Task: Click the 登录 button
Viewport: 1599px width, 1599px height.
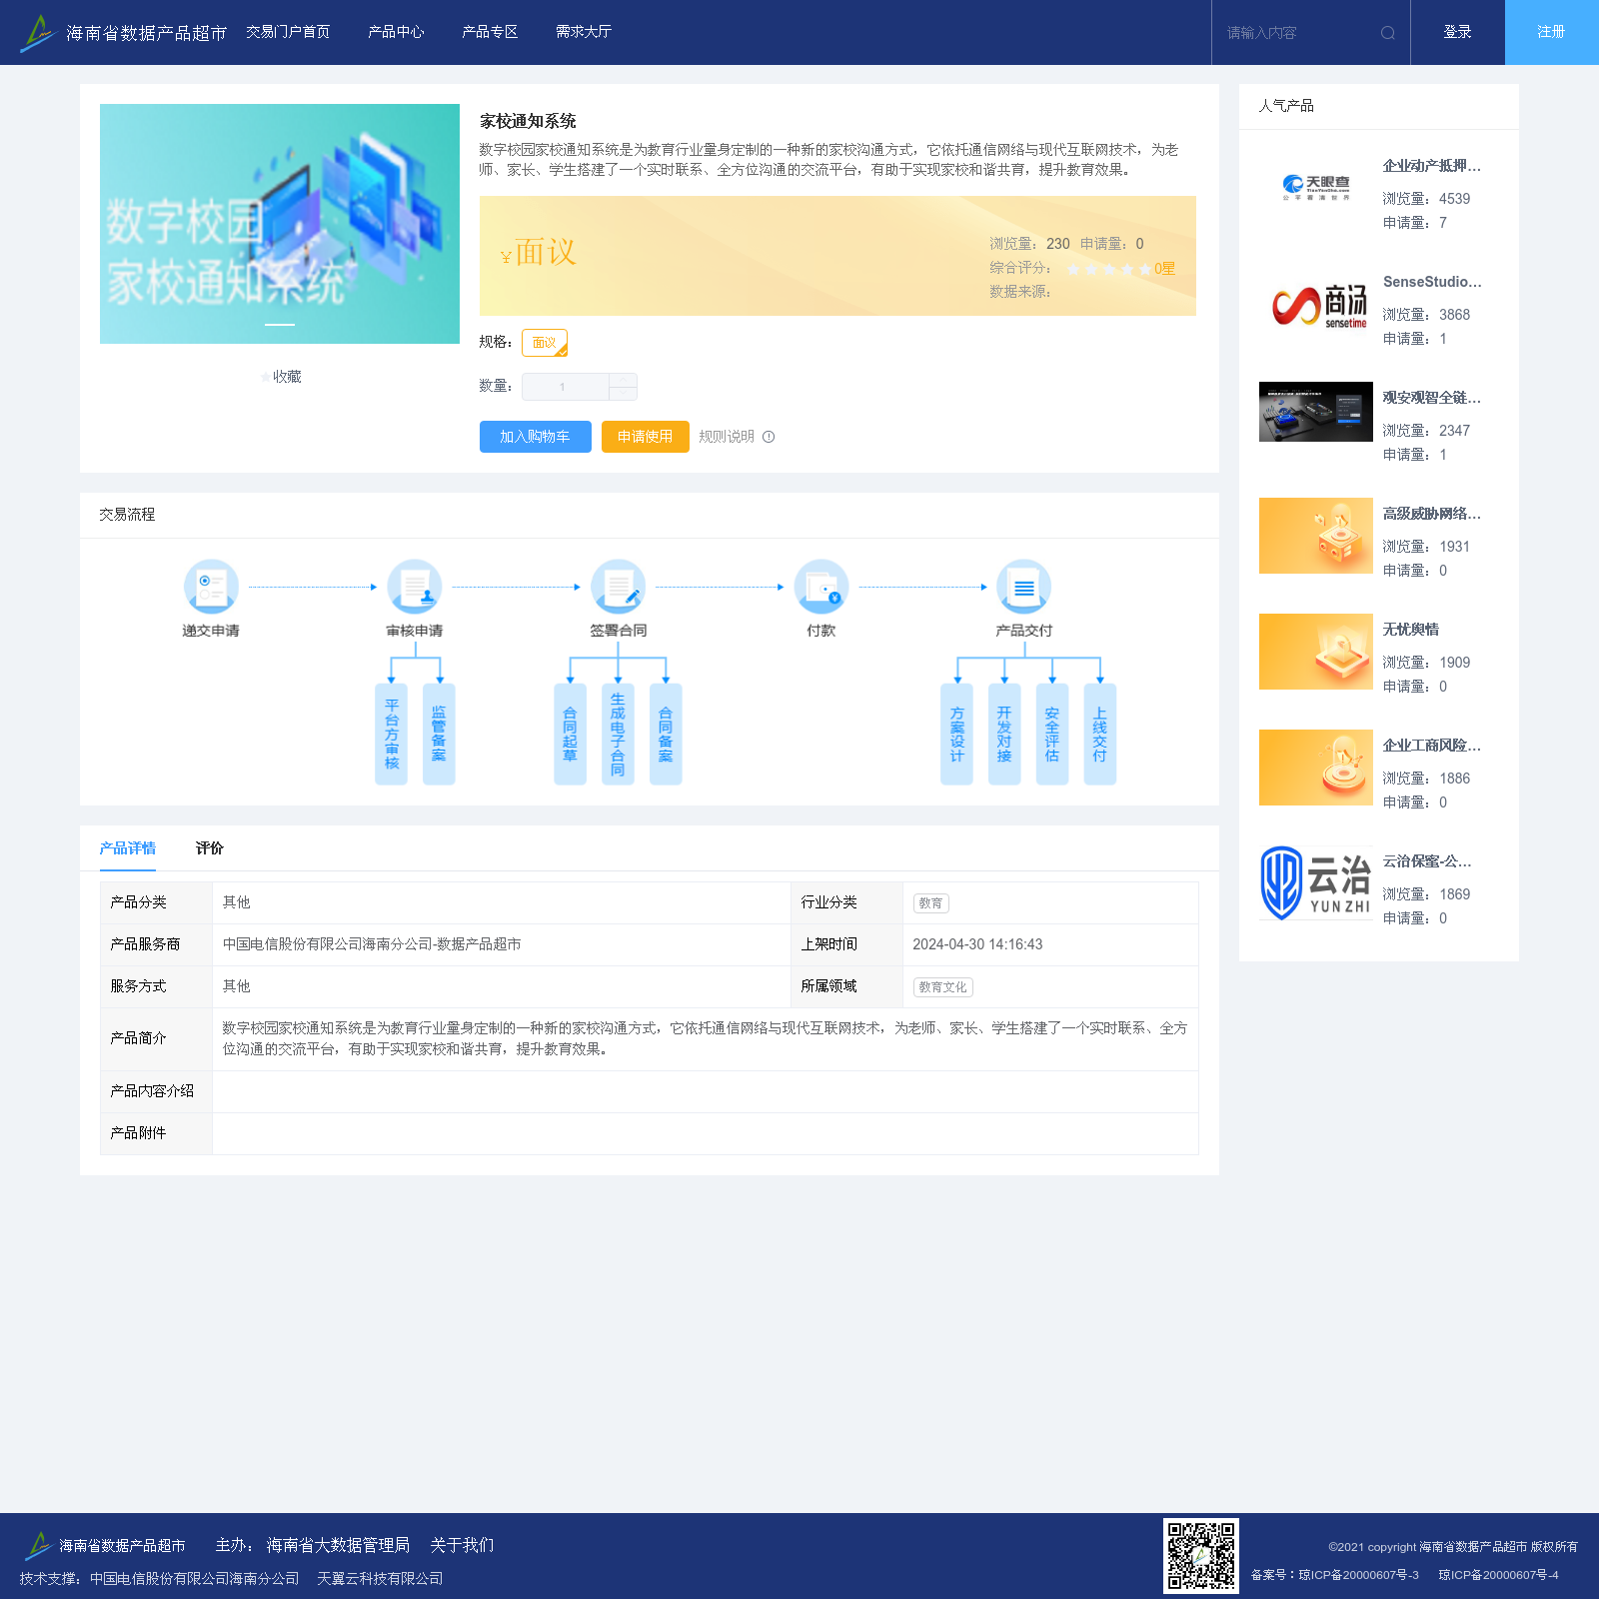Action: [x=1457, y=32]
